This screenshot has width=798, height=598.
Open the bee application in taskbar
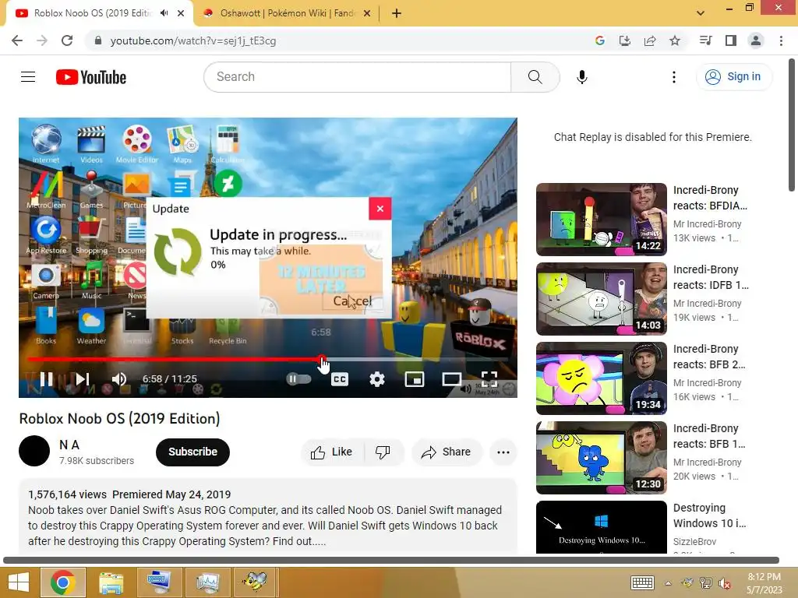[255, 582]
